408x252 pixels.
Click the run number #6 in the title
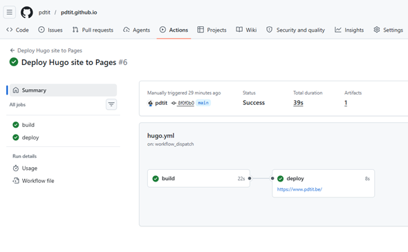123,62
